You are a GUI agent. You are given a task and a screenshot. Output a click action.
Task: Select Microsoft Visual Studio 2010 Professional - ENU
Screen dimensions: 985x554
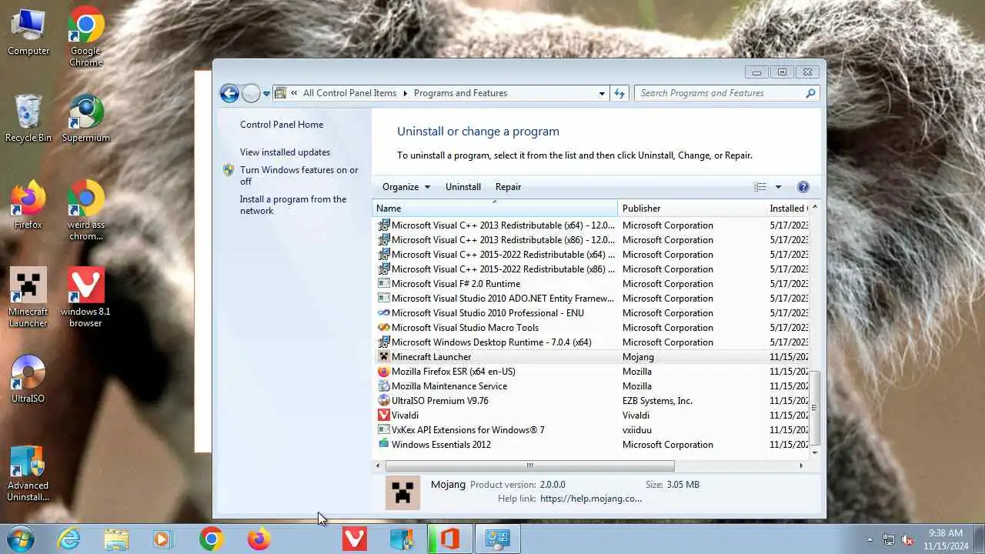coord(591,313)
